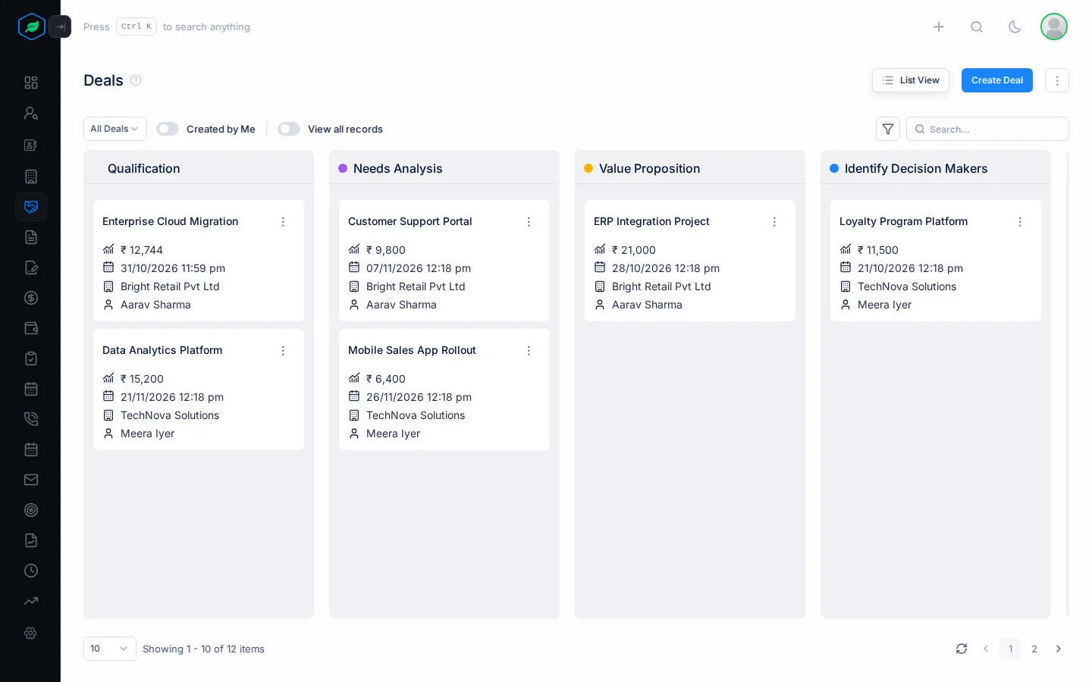The height and width of the screenshot is (682, 1092).
Task: Open the filter funnel icon
Action: 888,129
